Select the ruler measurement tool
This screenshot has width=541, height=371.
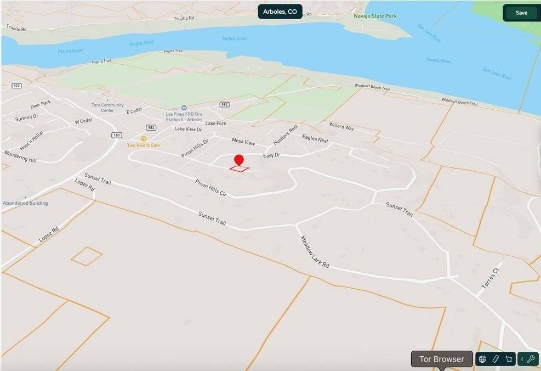coord(496,359)
